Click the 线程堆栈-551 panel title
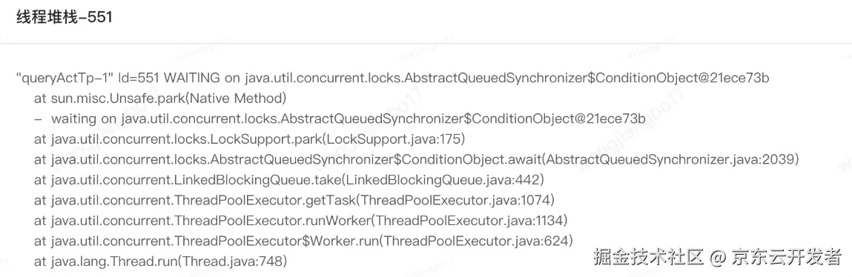This screenshot has width=852, height=277. tap(64, 17)
